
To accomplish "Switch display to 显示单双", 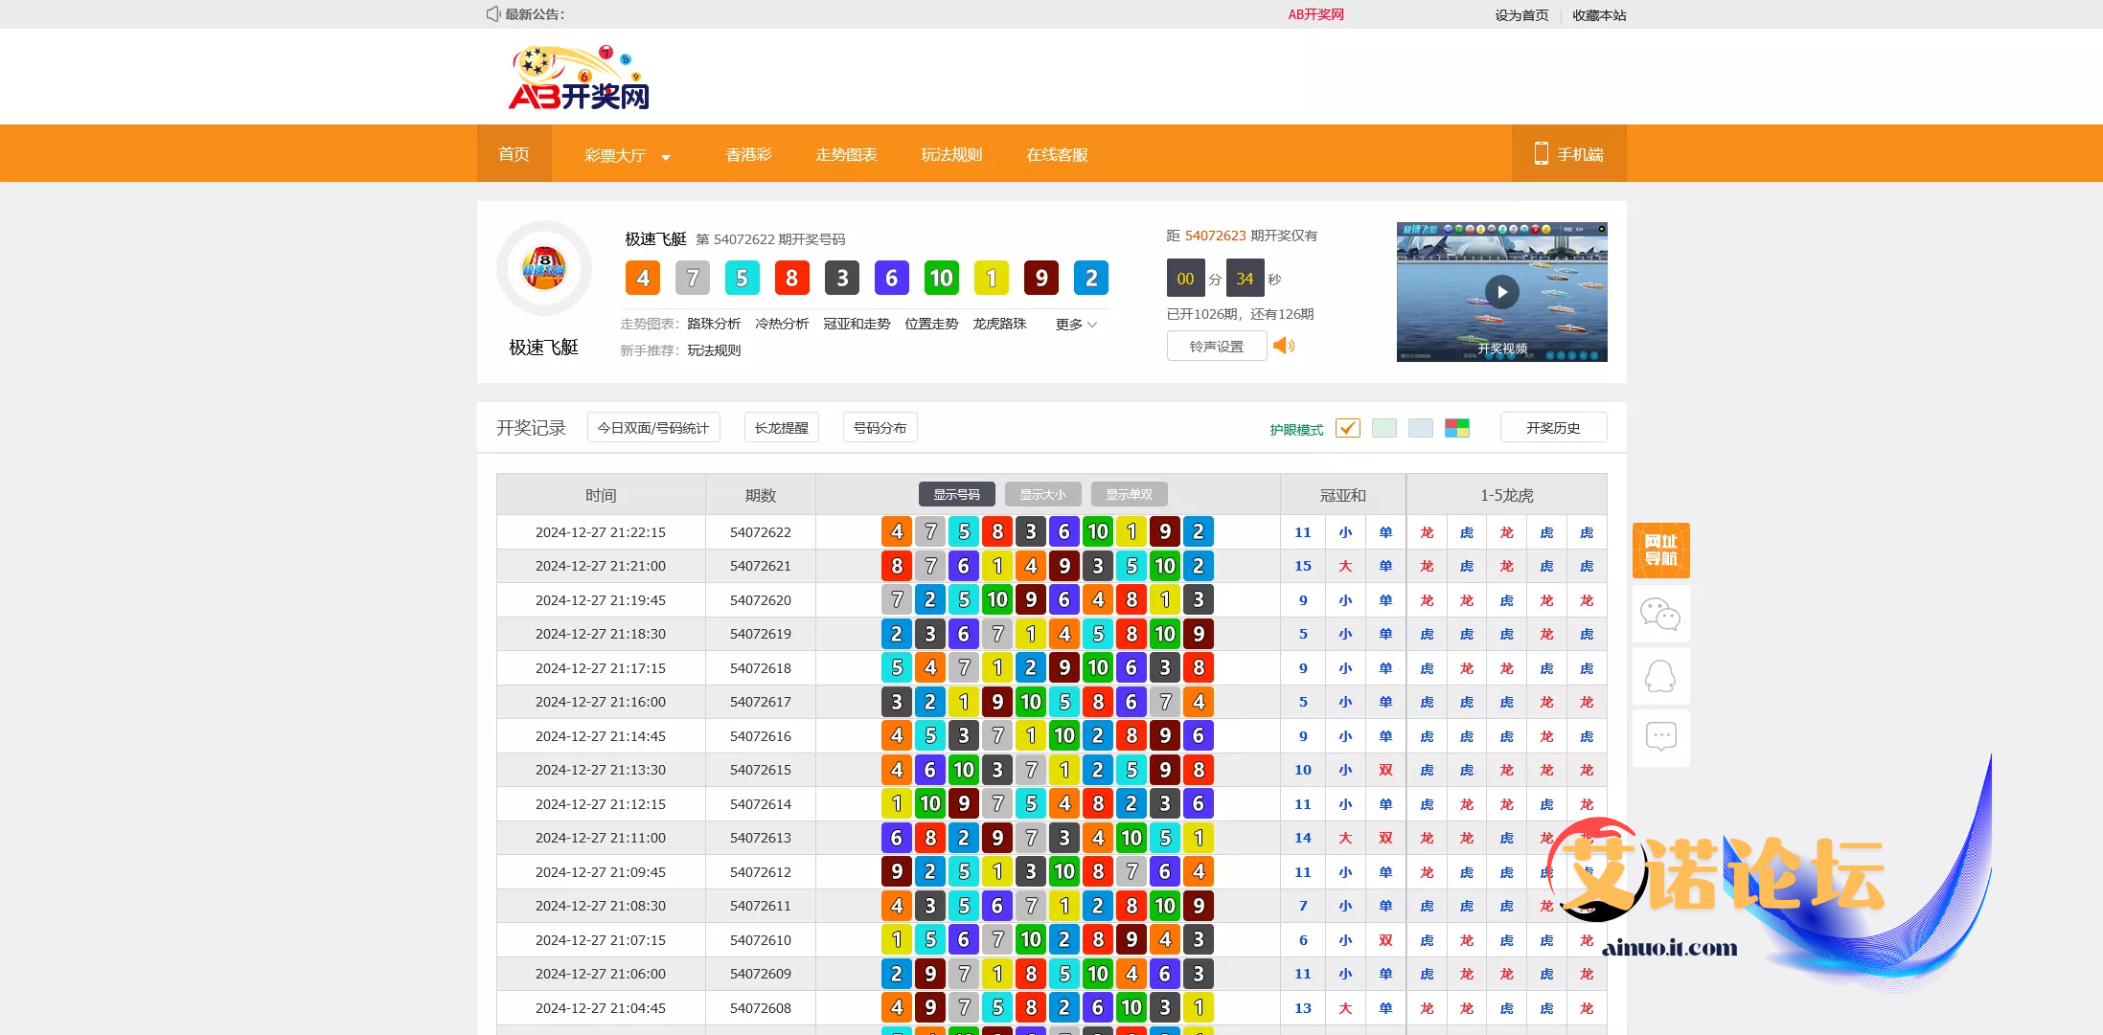I will (1129, 494).
